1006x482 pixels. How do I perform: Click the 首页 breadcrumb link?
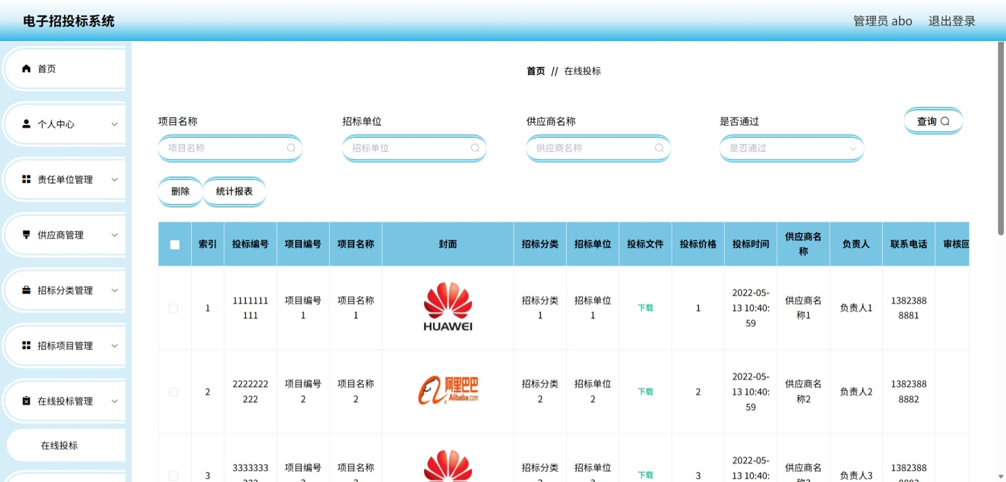pos(536,71)
